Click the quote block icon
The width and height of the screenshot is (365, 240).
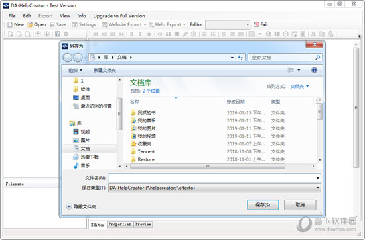[168, 34]
